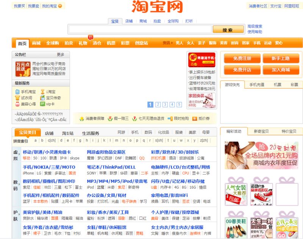Go to 首页 in orange navigation bar
Image resolution: width=303 pixels, height=239 pixels.
tap(22, 43)
